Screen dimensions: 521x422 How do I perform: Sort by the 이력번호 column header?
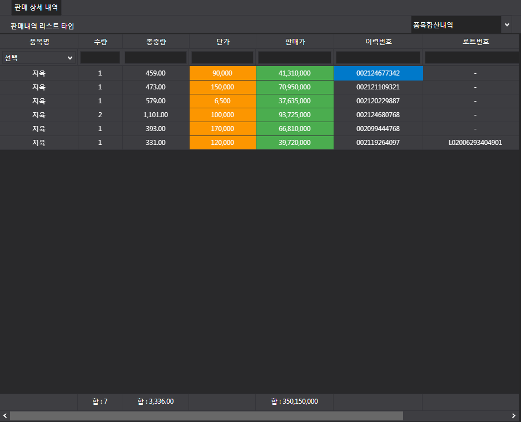[x=379, y=42]
